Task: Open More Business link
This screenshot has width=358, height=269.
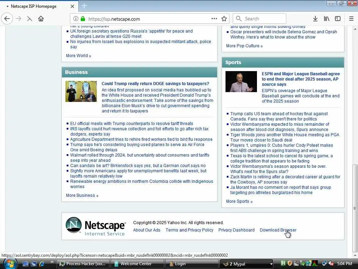Action: pyautogui.click(x=82, y=195)
